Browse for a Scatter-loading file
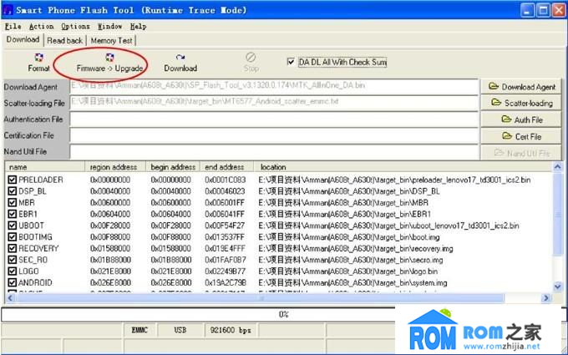 523,103
